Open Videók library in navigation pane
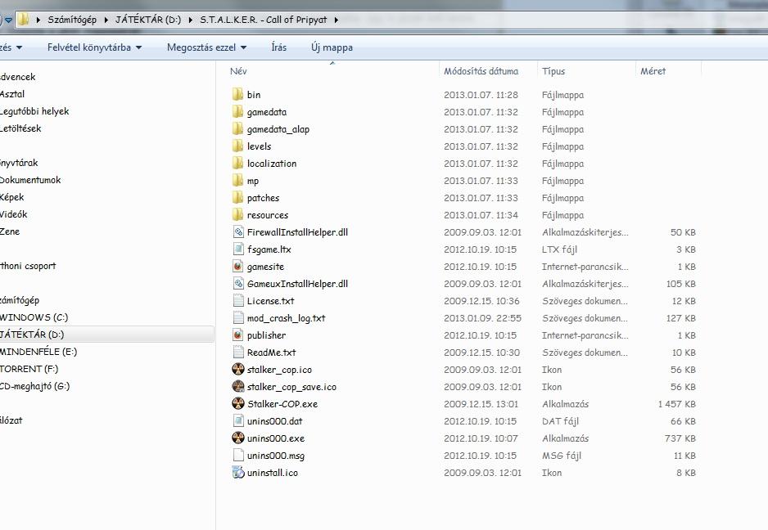 14,213
